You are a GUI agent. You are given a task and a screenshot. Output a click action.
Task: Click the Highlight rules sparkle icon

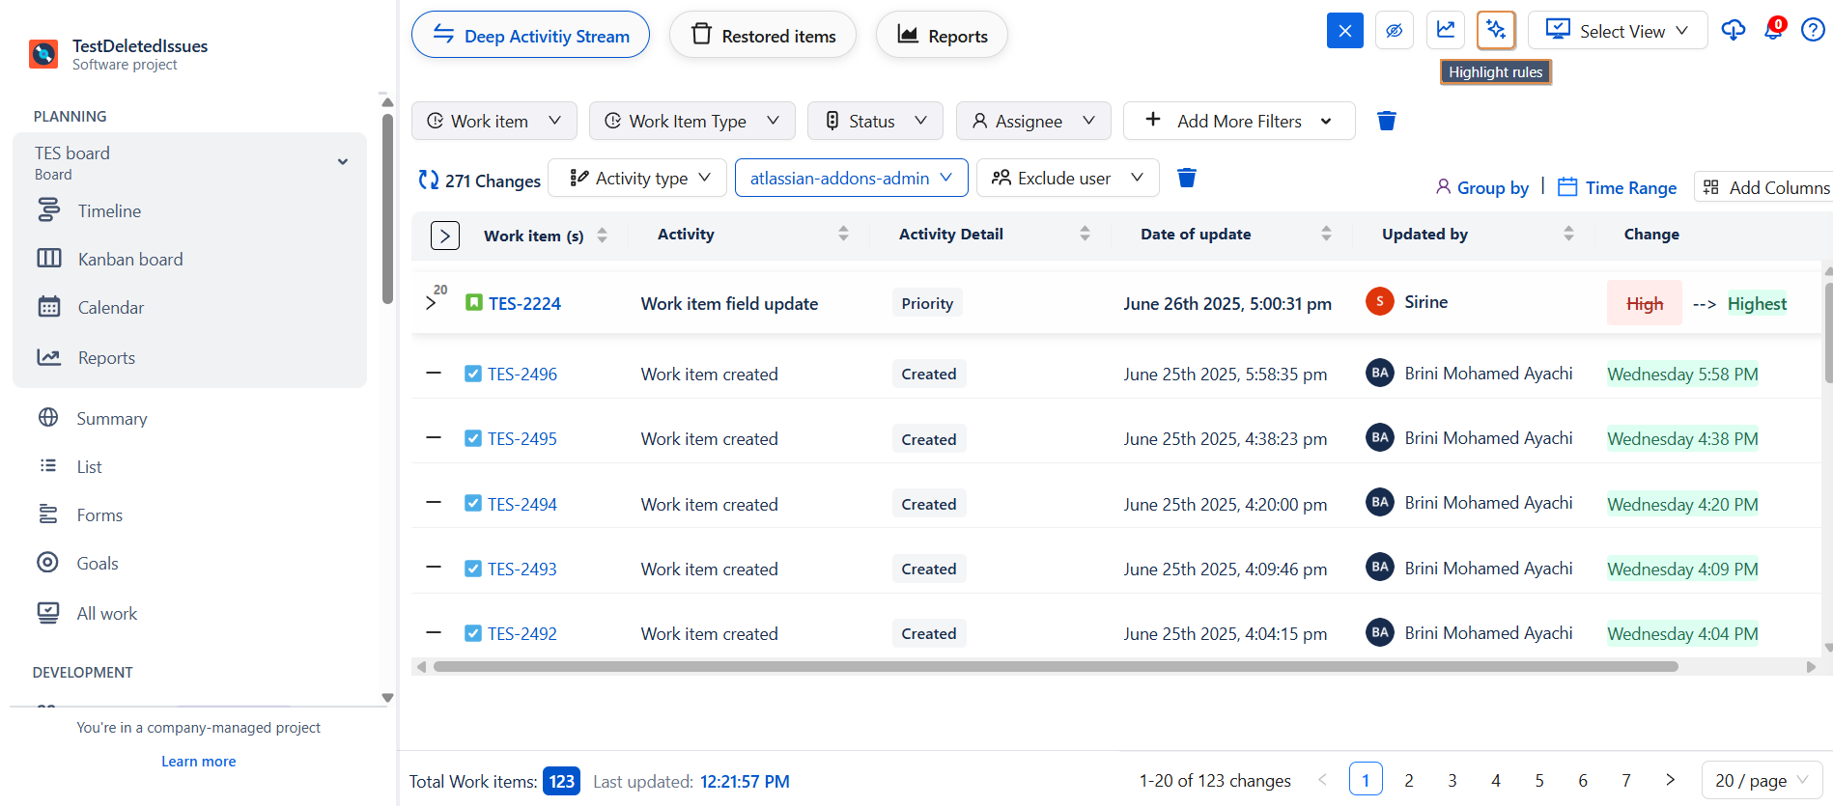(1496, 31)
